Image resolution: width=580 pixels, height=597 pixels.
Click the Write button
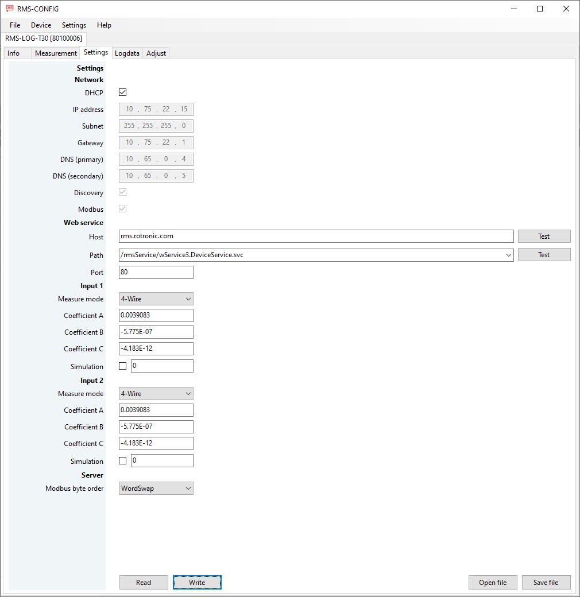197,583
